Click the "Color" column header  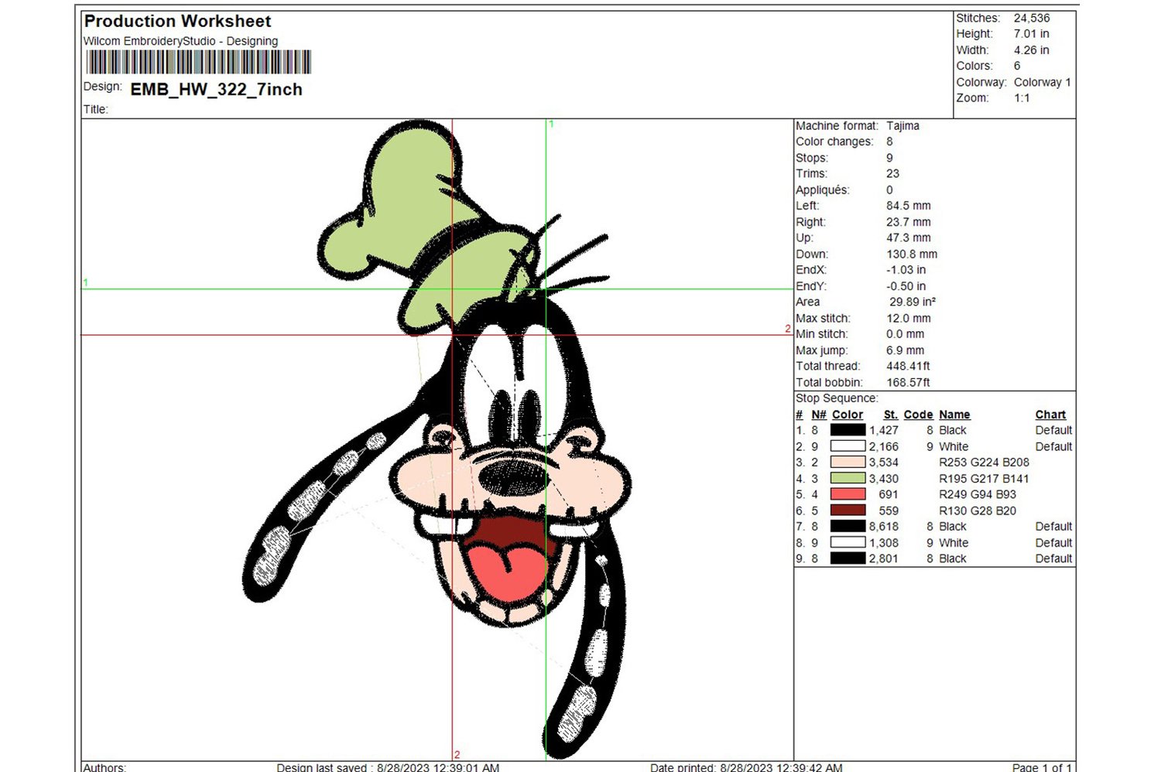(x=848, y=415)
